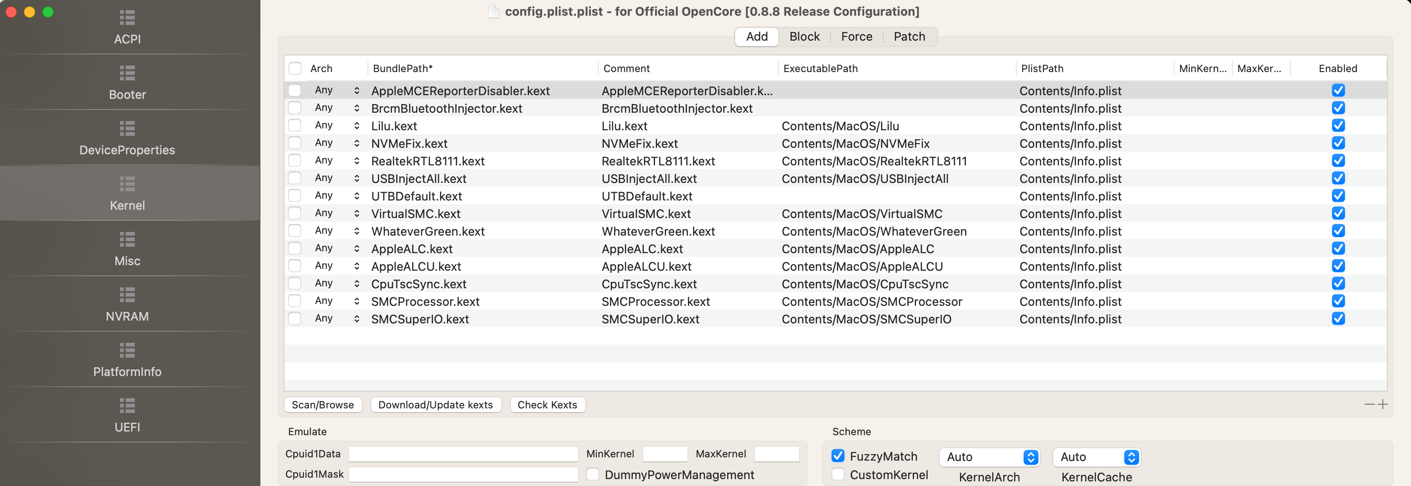Image resolution: width=1411 pixels, height=486 pixels.
Task: Tick the row selection box for NVMeFix.kext
Action: click(x=295, y=143)
